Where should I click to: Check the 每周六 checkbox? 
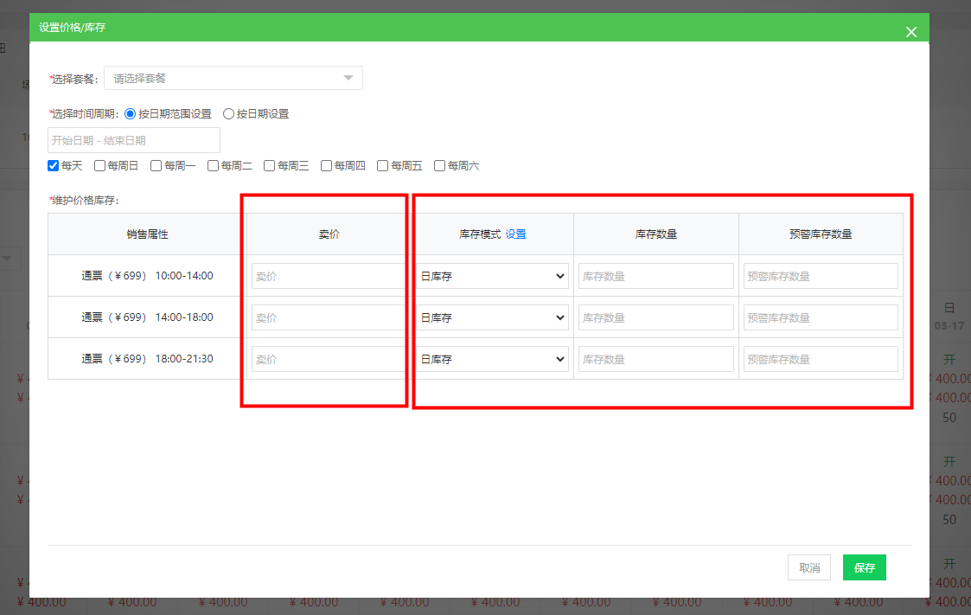[x=440, y=165]
